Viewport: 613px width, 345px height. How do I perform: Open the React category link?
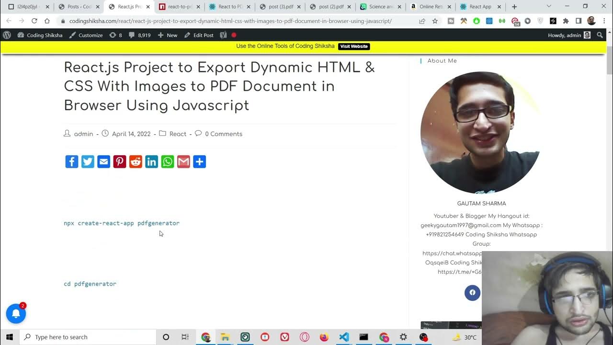click(178, 134)
